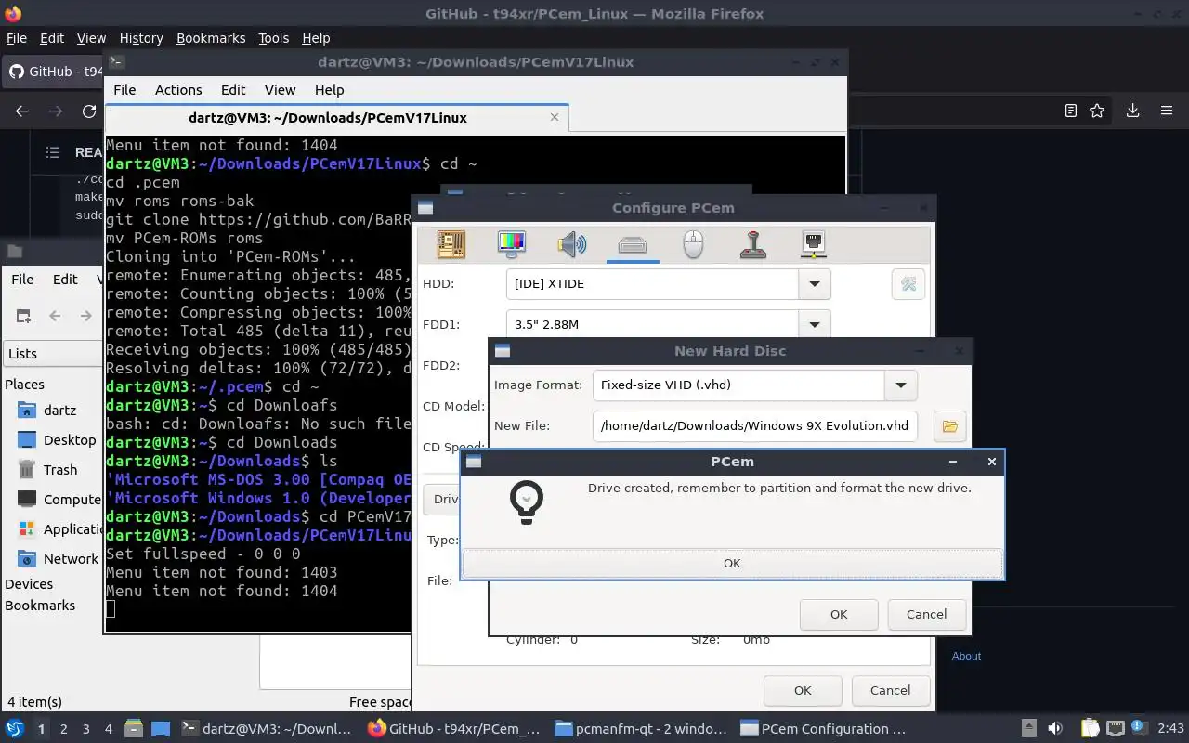The height and width of the screenshot is (743, 1189).
Task: Open the Network tab icon in Configure PCem
Action: pos(814,244)
